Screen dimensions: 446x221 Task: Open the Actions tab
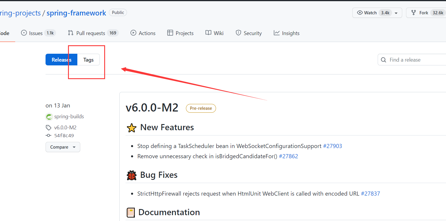click(143, 33)
